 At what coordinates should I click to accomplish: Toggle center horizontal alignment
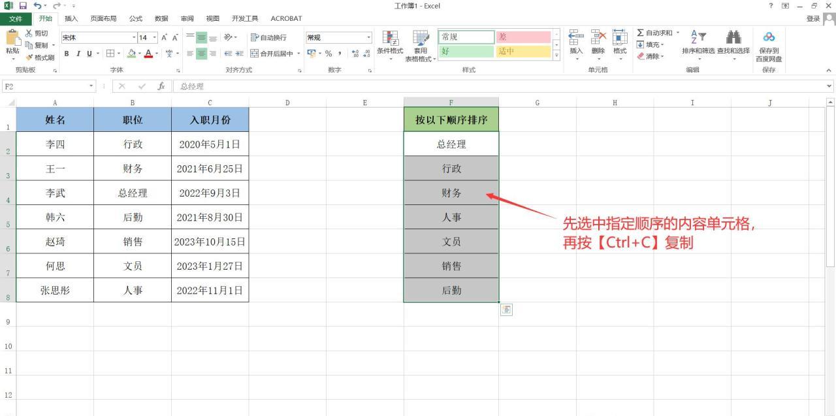[x=202, y=54]
